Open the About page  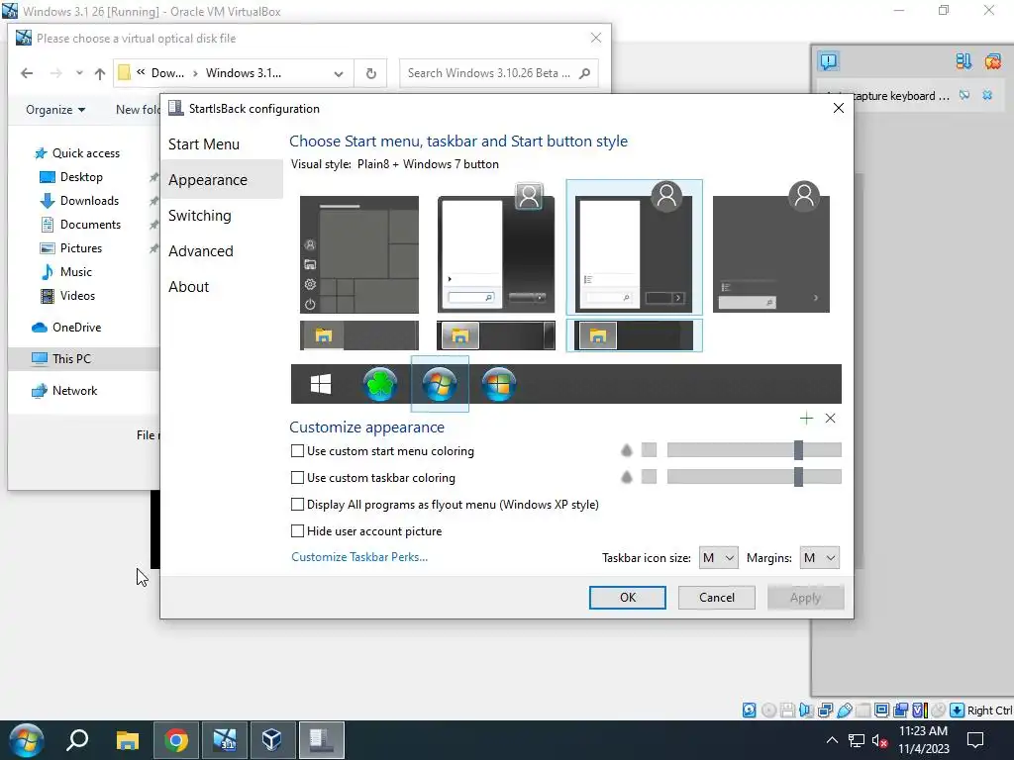click(188, 286)
